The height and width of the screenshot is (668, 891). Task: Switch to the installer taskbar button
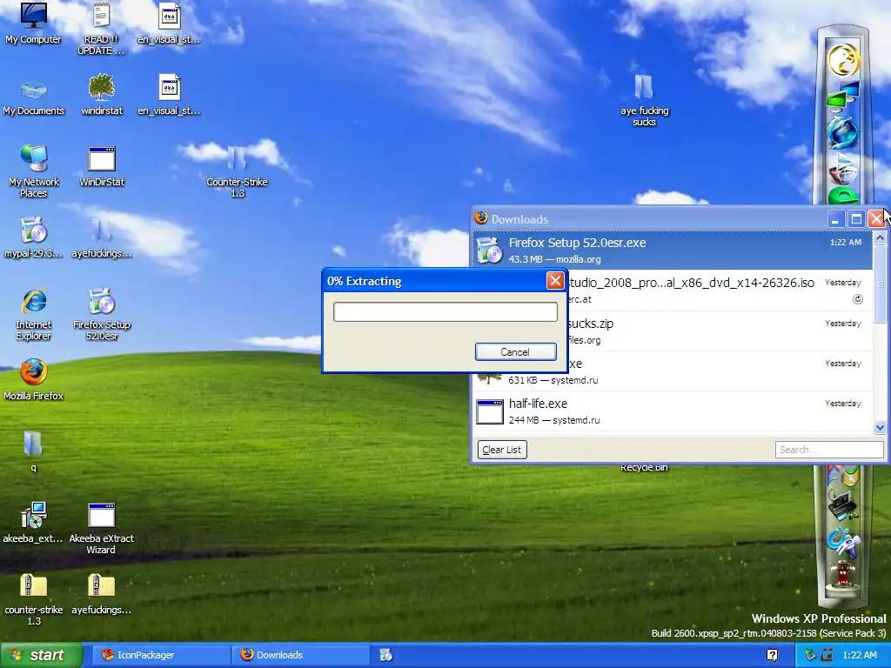tap(386, 655)
